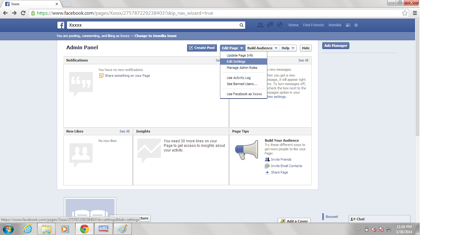Click the Facebook logo icon
This screenshot has width=459, height=235.
click(61, 25)
